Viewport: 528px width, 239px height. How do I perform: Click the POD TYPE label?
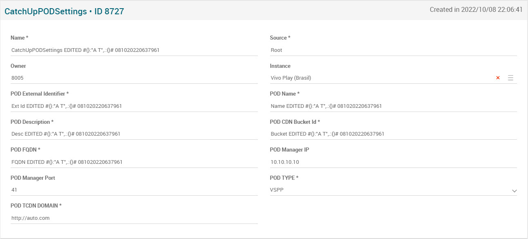(x=284, y=178)
